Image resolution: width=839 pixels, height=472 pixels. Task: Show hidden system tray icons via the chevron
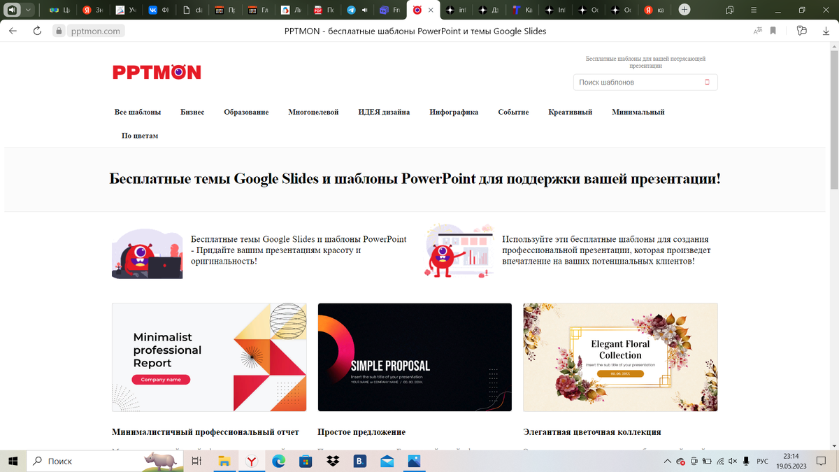(x=668, y=461)
